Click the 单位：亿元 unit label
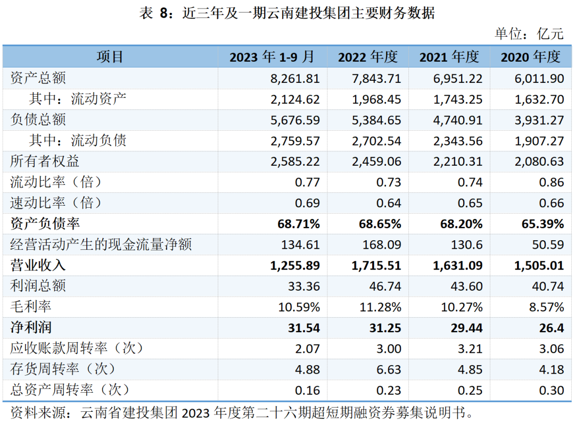This screenshot has height=423, width=575. pos(528,33)
